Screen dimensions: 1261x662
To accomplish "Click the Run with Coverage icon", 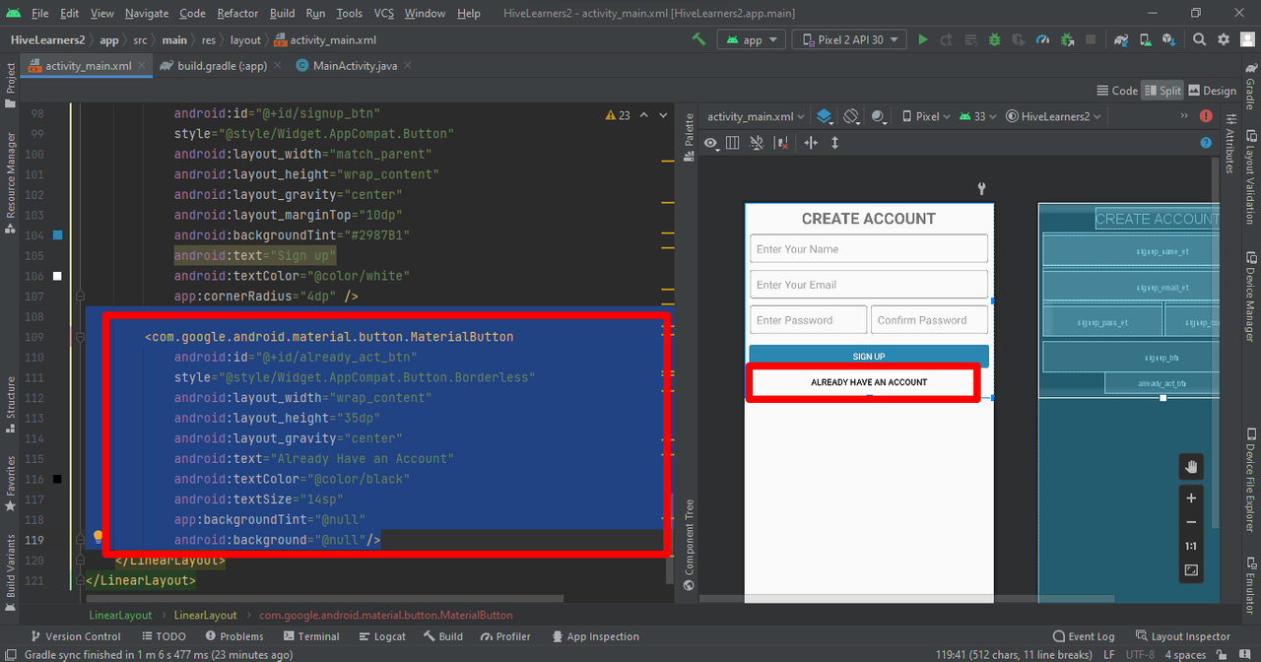I will [1020, 39].
